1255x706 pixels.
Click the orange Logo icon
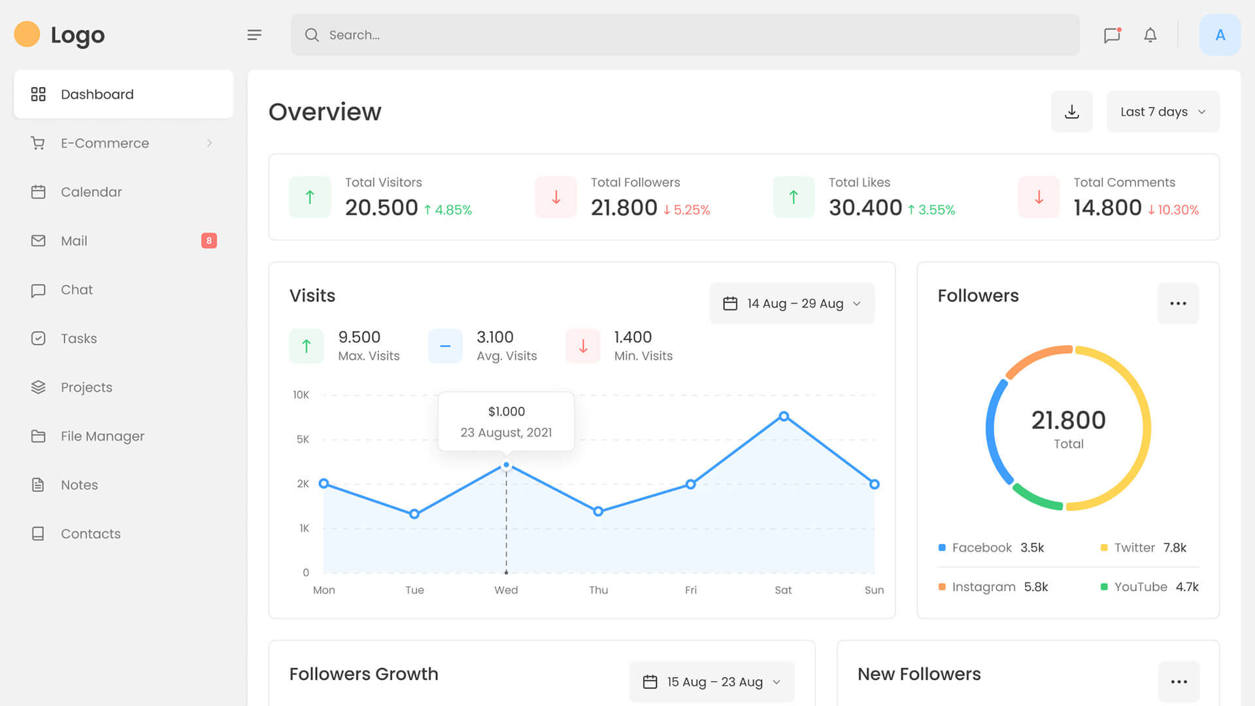(27, 34)
